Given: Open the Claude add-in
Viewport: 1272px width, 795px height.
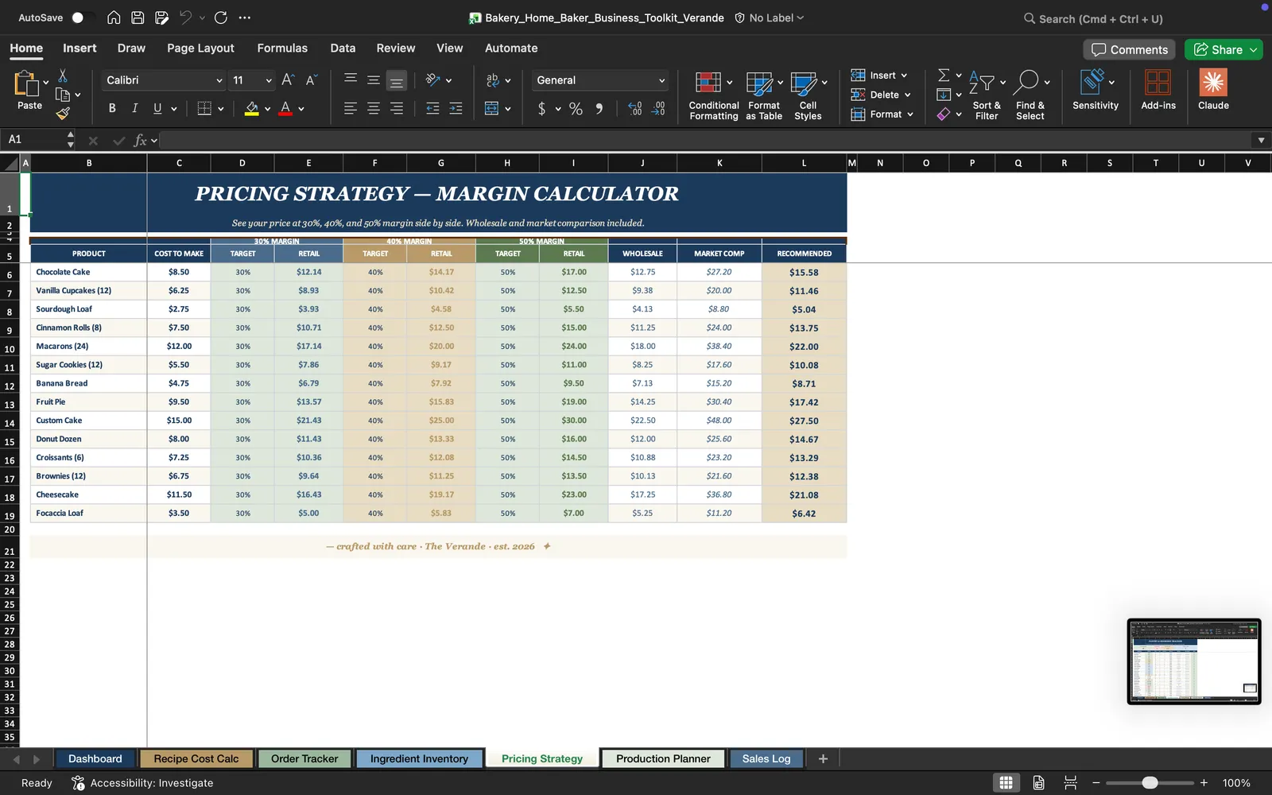Looking at the screenshot, I should (1213, 89).
